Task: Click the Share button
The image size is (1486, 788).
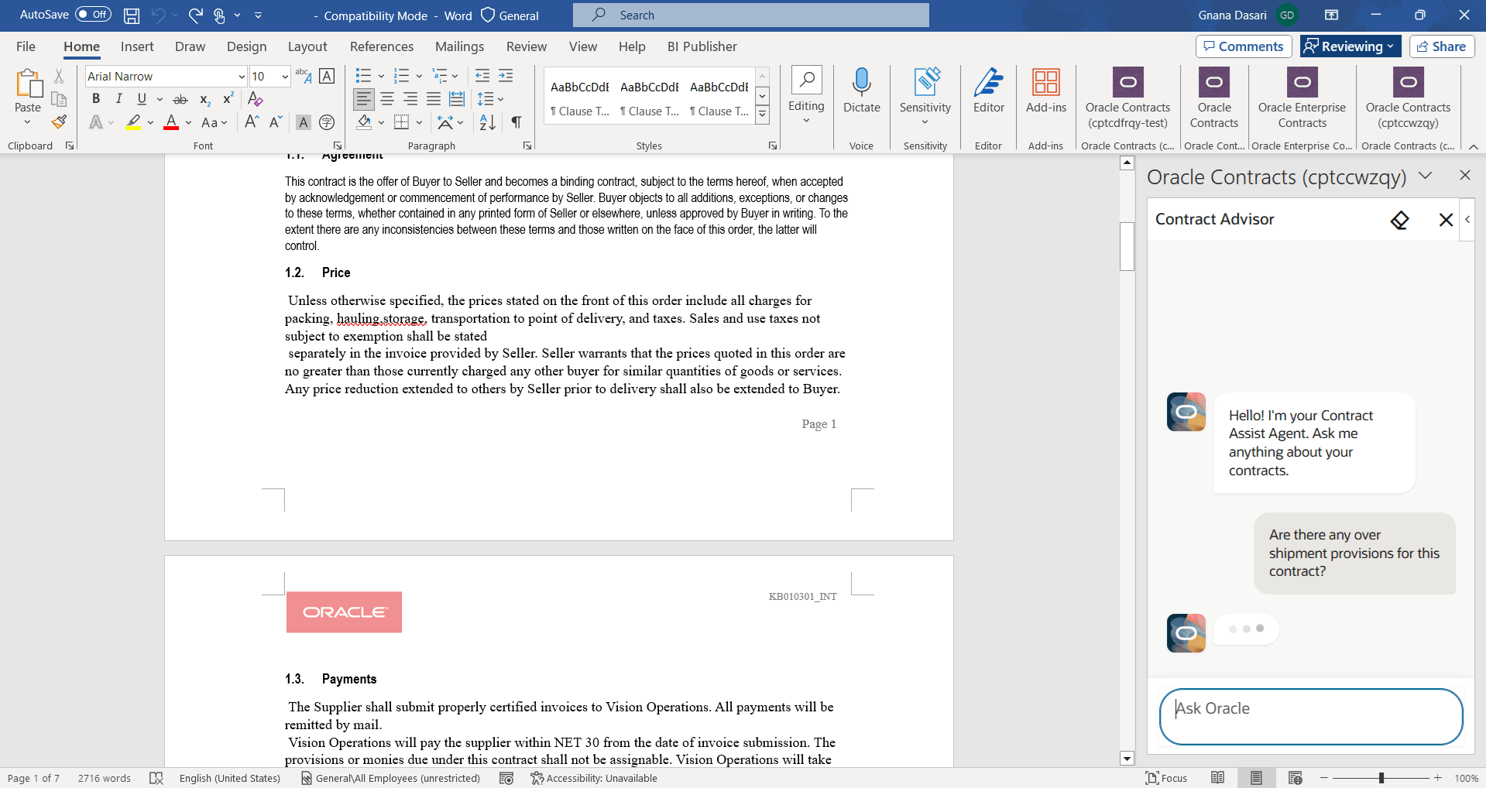Action: tap(1442, 46)
